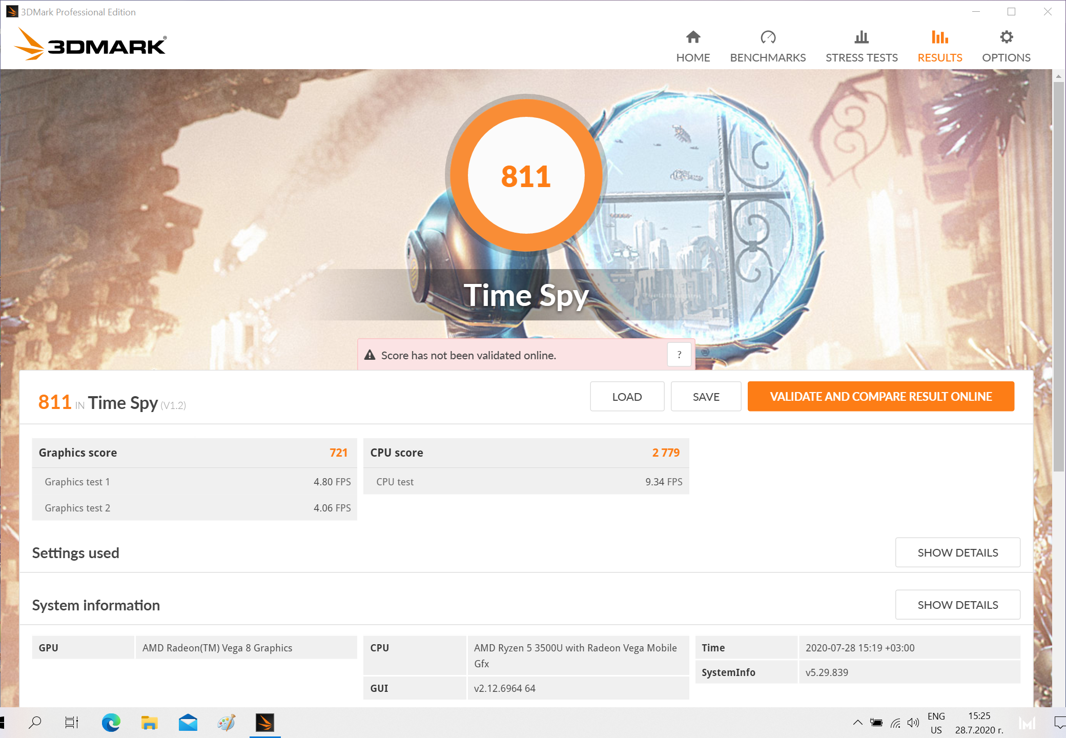The width and height of the screenshot is (1066, 738).
Task: Click the scrollbar up arrow
Action: (1058, 76)
